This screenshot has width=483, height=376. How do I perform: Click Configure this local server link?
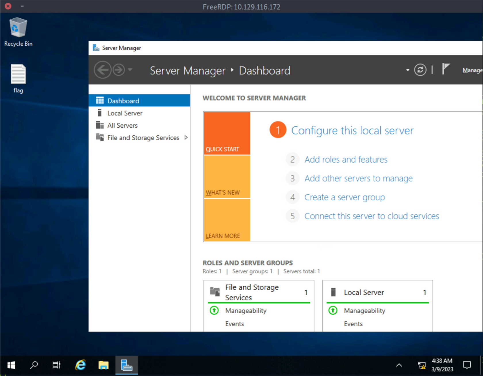click(x=352, y=131)
